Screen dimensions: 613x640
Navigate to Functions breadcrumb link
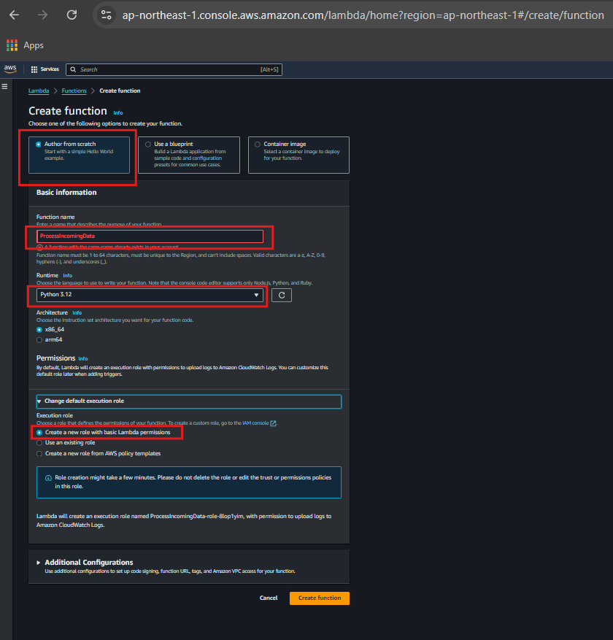pyautogui.click(x=74, y=90)
